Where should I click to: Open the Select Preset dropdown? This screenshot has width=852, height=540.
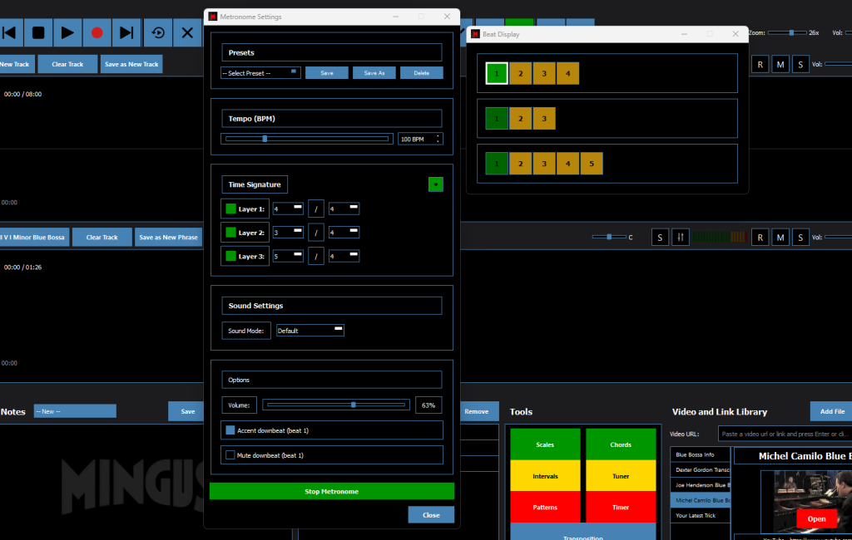pos(260,73)
